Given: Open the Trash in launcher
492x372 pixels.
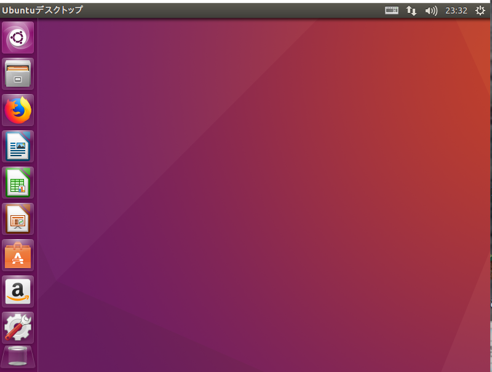Looking at the screenshot, I should tap(18, 357).
